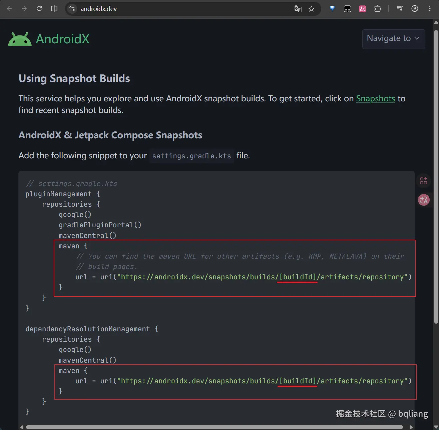Open the 'Navigate to' dropdown

point(393,39)
